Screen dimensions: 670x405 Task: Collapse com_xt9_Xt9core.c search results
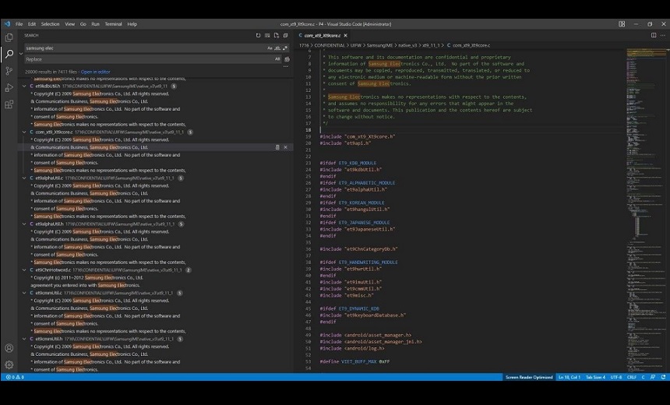click(x=24, y=132)
